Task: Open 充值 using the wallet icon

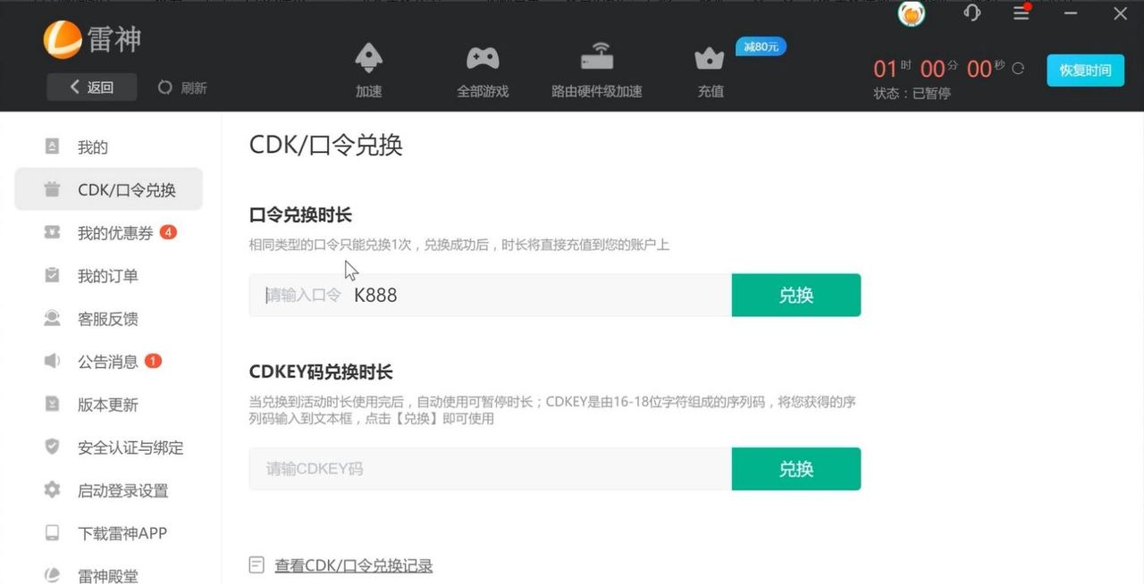Action: (x=709, y=58)
